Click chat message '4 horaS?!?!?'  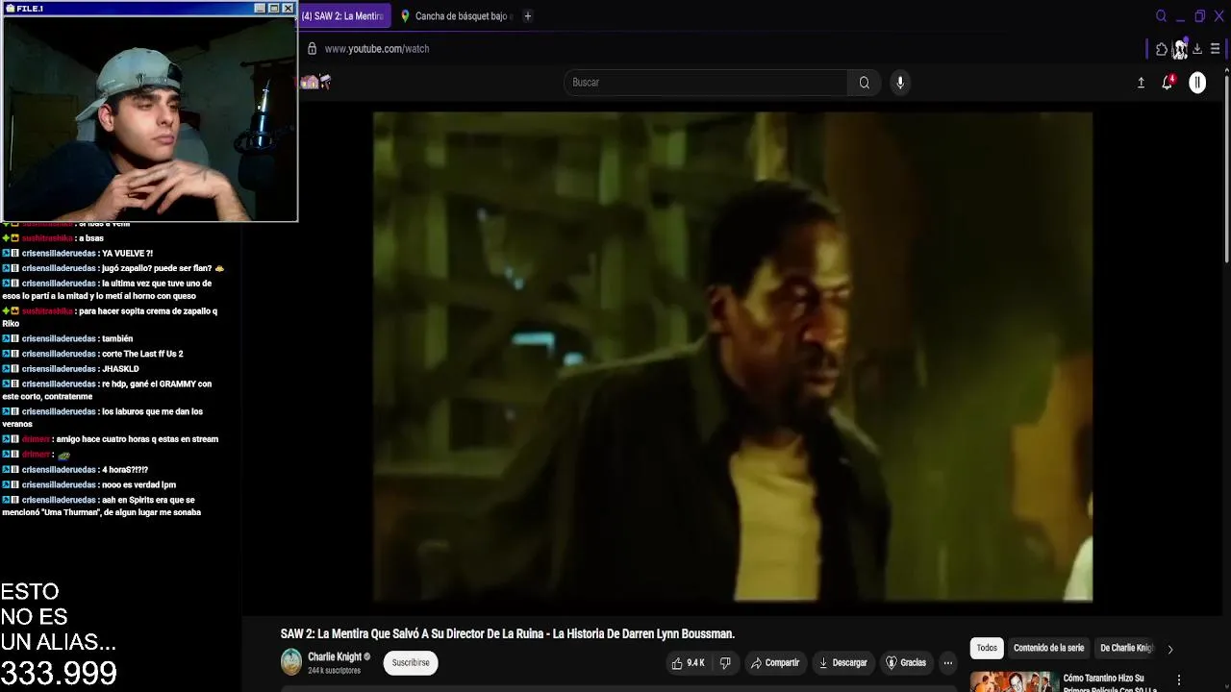point(125,470)
